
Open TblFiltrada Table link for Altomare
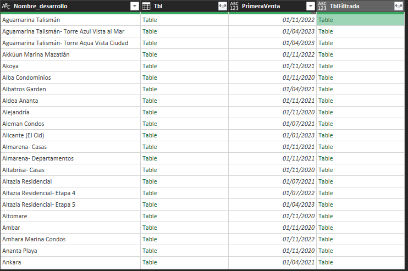coord(326,216)
